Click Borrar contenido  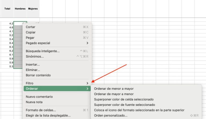pyautogui.click(x=38, y=75)
